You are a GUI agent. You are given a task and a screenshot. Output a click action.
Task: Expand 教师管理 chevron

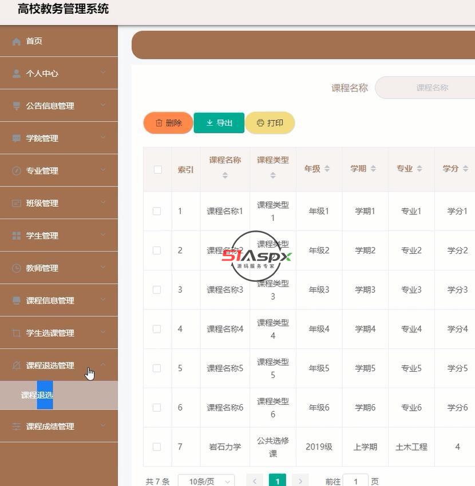point(103,267)
